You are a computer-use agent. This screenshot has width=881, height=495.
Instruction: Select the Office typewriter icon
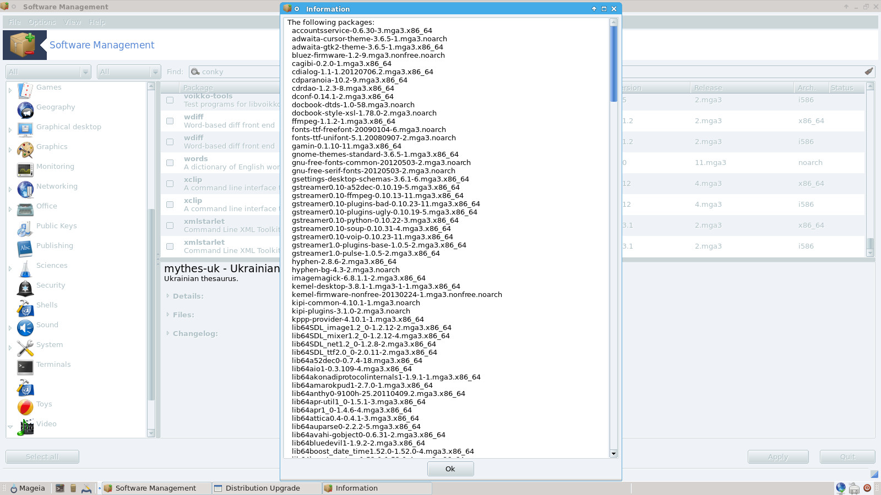pos(25,209)
